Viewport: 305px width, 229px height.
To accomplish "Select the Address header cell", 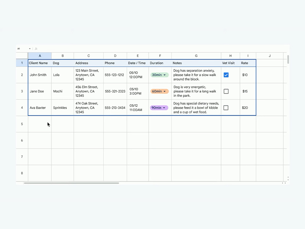I will tap(88, 63).
